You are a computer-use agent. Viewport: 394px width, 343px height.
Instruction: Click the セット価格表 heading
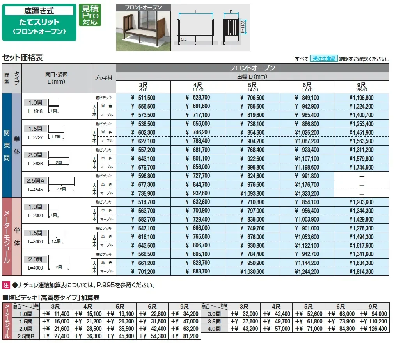pos(23,58)
